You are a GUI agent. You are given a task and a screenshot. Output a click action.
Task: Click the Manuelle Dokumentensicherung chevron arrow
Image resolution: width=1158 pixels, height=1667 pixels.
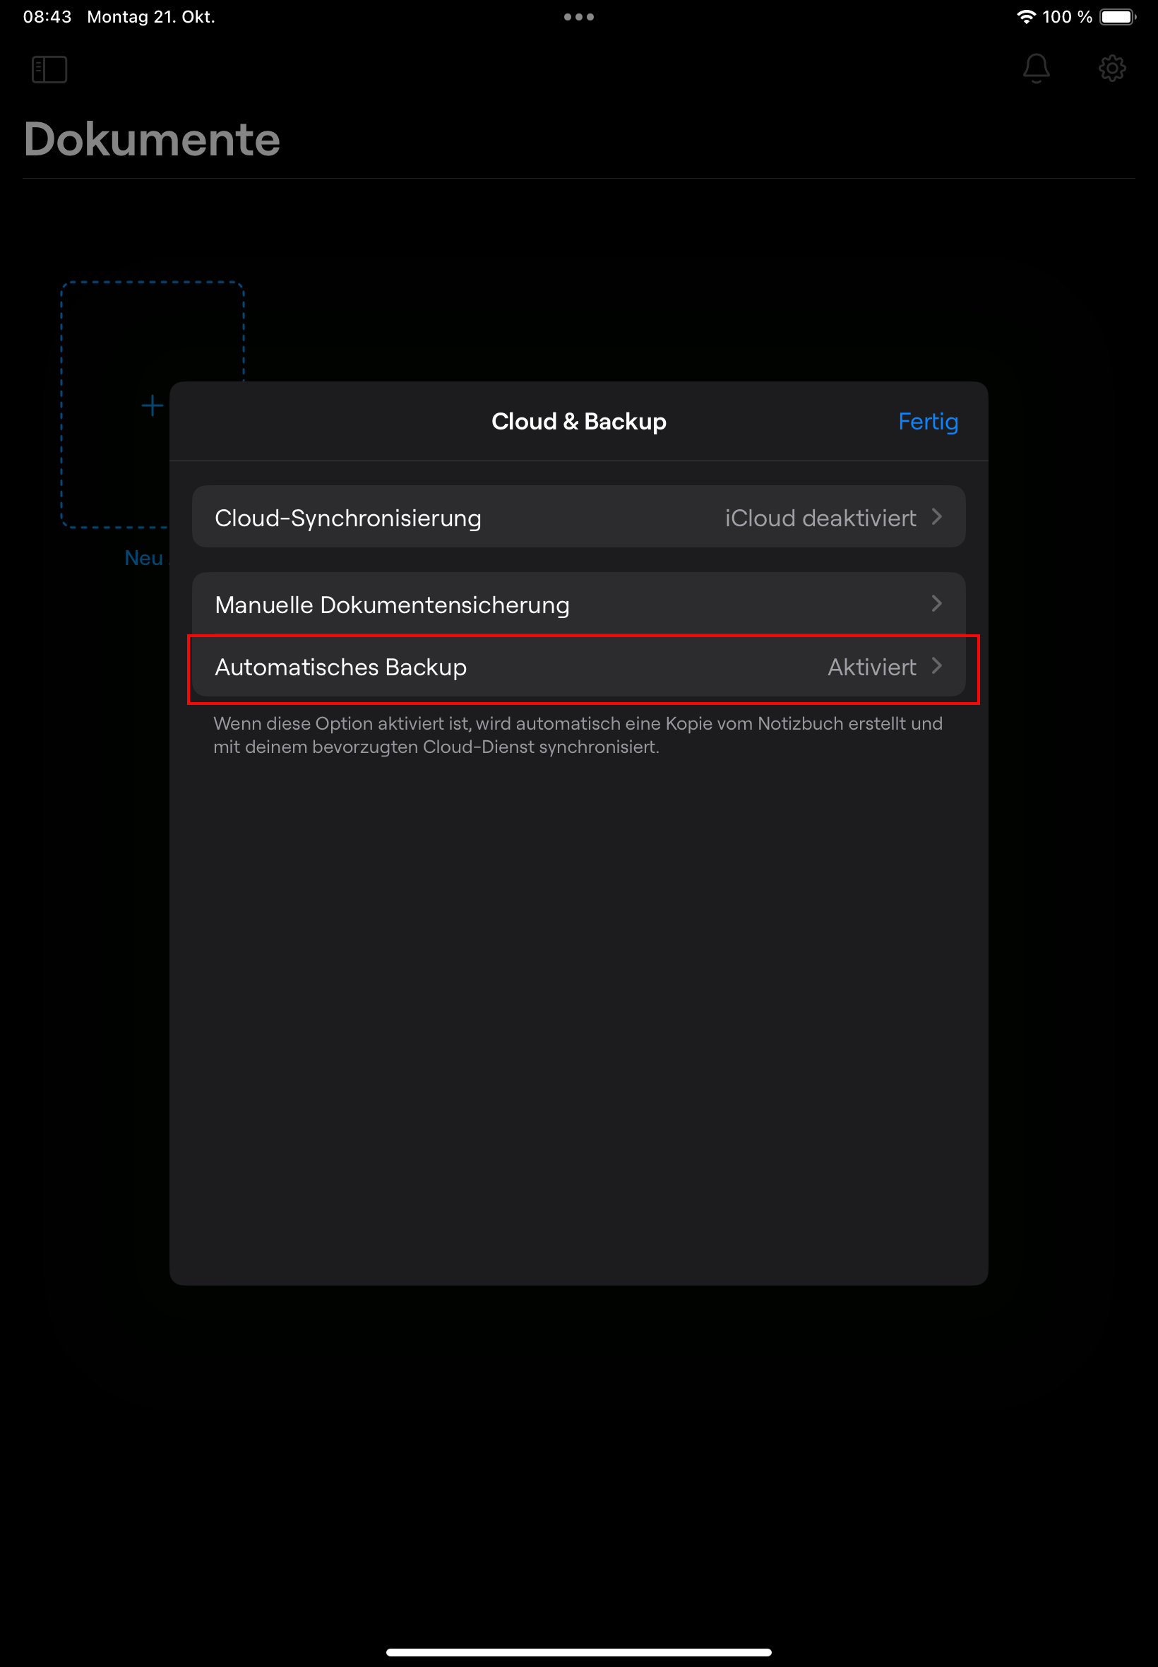pos(937,604)
